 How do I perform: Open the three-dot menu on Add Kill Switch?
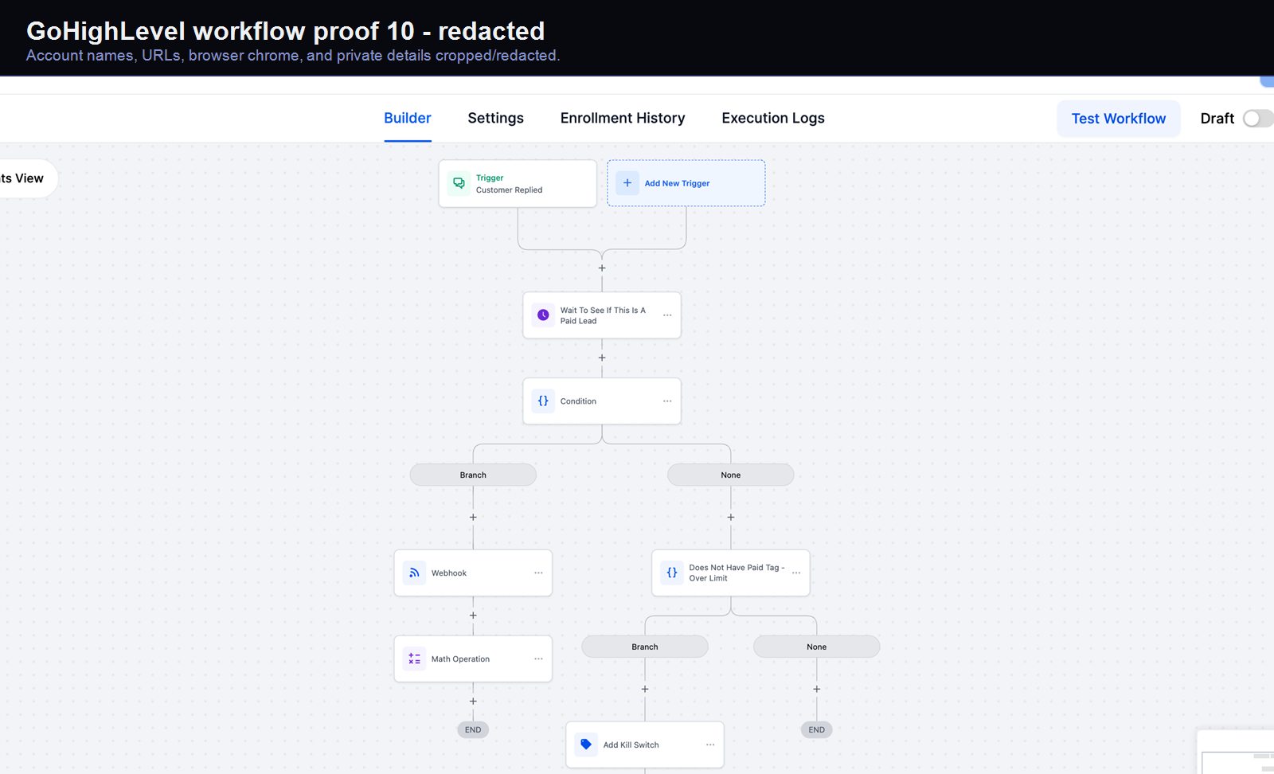pyautogui.click(x=710, y=745)
